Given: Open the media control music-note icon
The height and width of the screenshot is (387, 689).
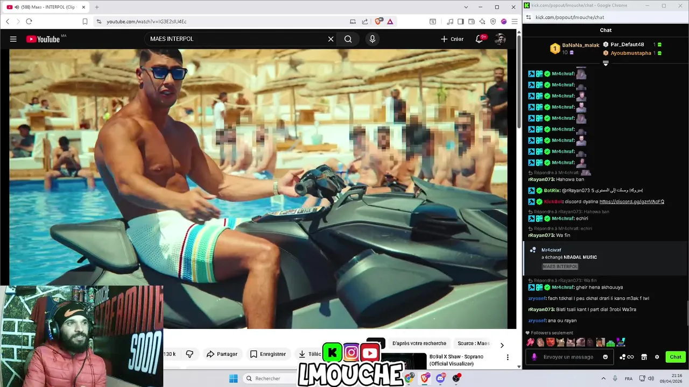Looking at the screenshot, I should point(450,21).
